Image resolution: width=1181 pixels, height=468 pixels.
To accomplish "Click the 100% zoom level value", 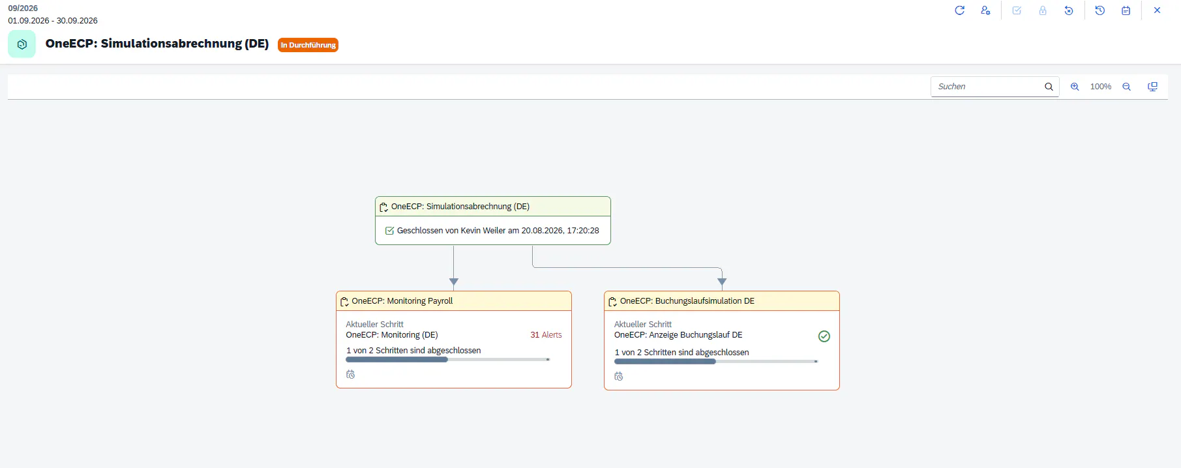I will pos(1101,87).
